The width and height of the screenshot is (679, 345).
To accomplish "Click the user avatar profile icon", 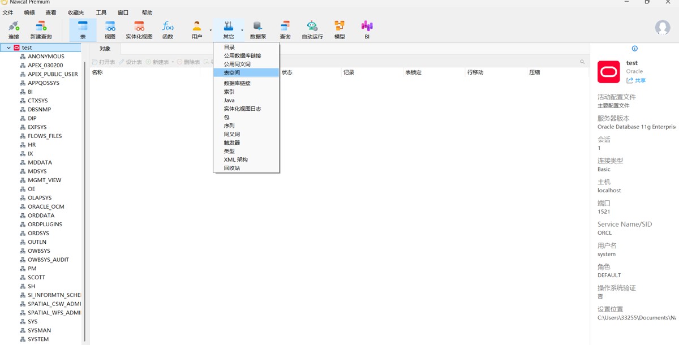I will [x=662, y=27].
